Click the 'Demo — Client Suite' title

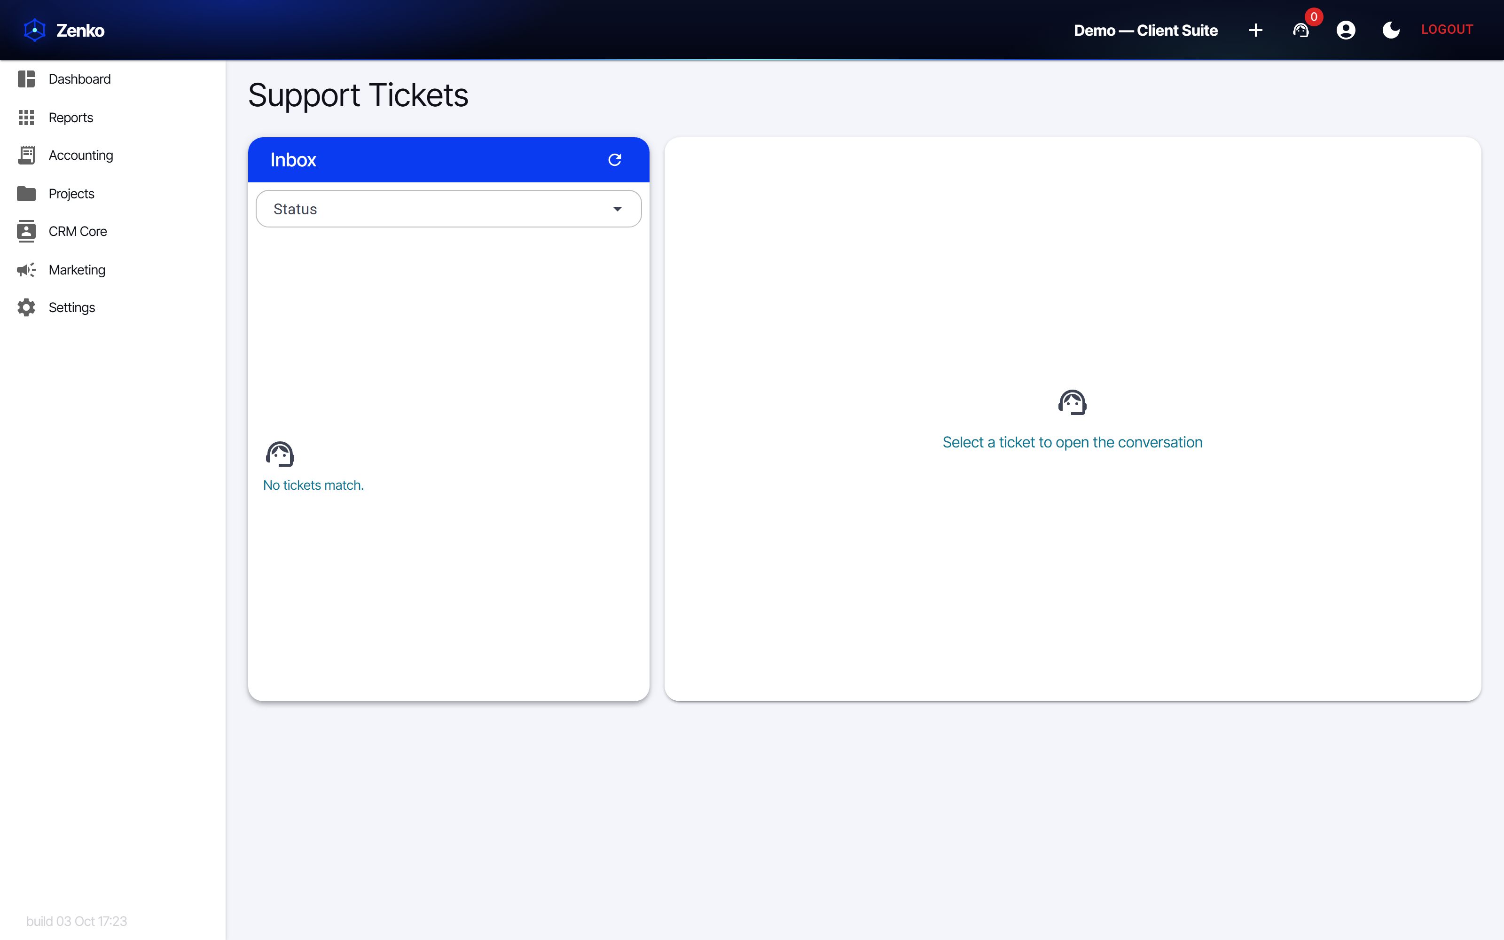(x=1145, y=31)
